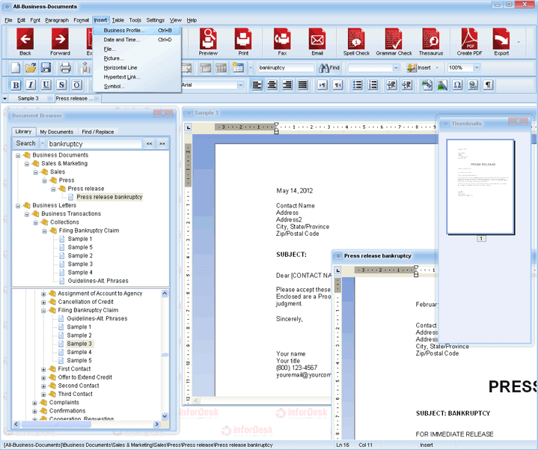Choose Date and Time menu entry
The height and width of the screenshot is (450, 538).
[137, 40]
